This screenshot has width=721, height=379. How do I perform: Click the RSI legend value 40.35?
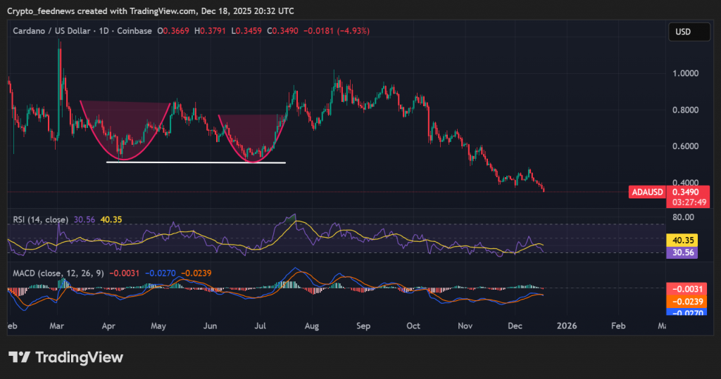click(111, 219)
